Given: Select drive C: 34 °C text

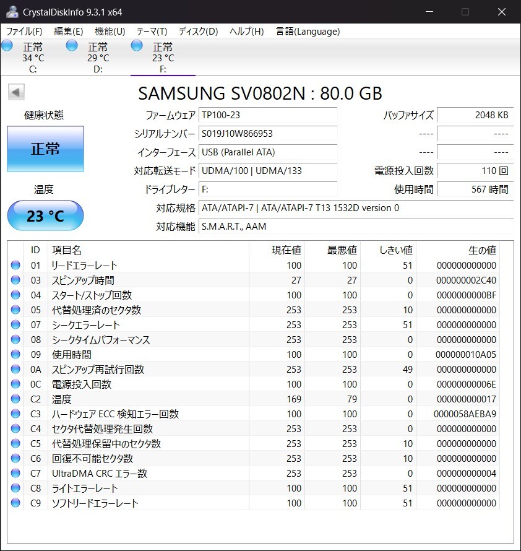Looking at the screenshot, I should 33,58.
